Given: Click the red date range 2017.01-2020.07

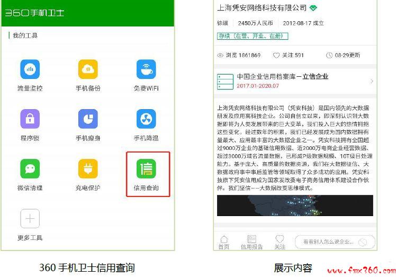Looking at the screenshot, I should click(258, 86).
